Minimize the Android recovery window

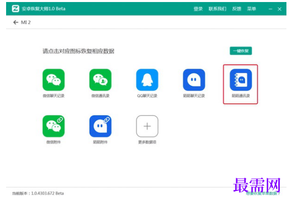(x=270, y=9)
